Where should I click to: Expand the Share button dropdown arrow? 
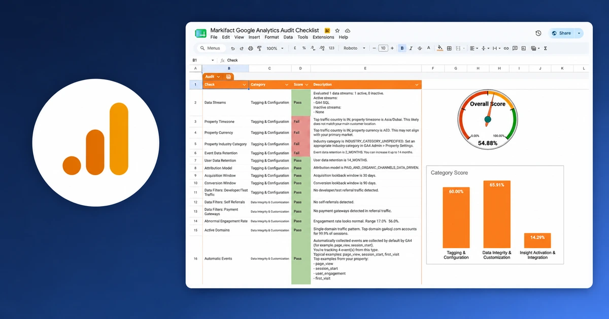(579, 33)
